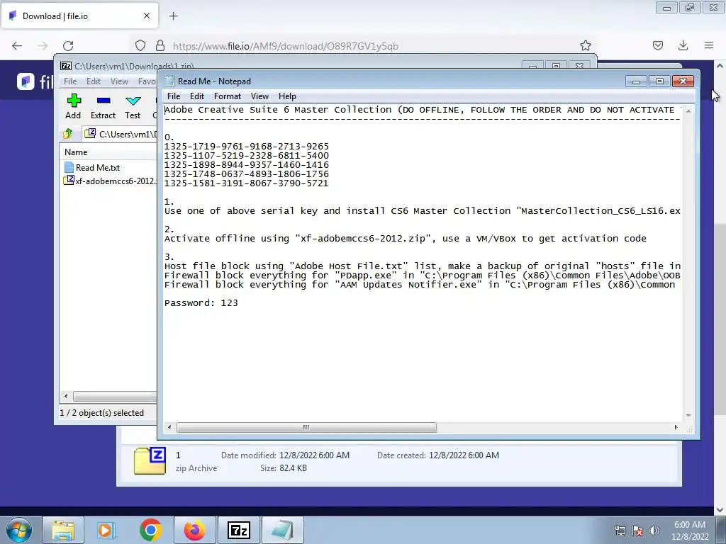
Task: Select the Download | file.io tab
Action: (79, 16)
